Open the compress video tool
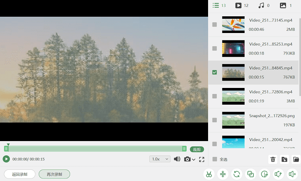This screenshot has height=181, width=301. coord(223,174)
